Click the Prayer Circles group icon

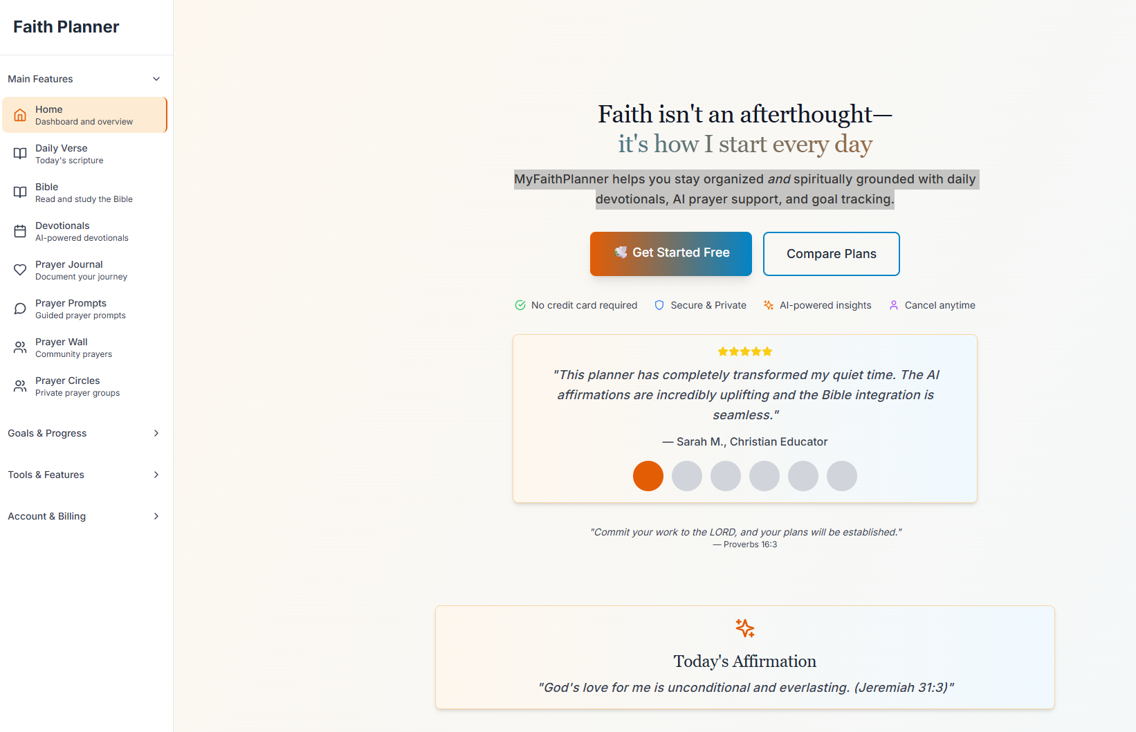point(21,386)
